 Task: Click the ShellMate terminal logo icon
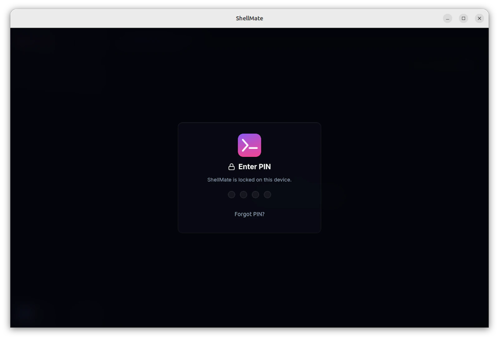tap(249, 145)
